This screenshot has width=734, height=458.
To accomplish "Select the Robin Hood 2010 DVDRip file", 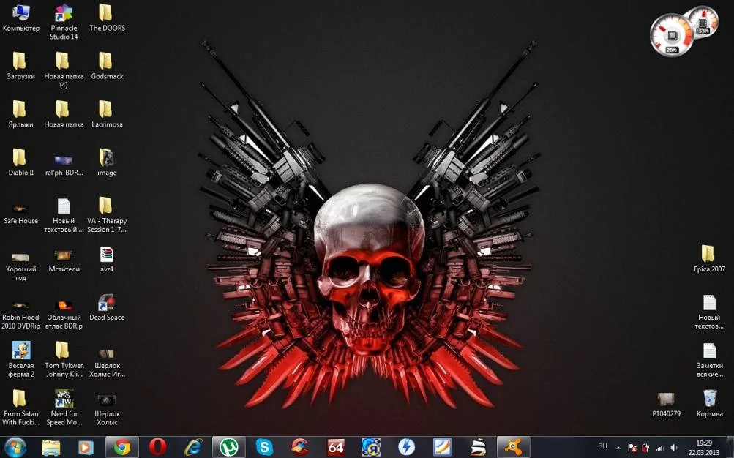I will (20, 315).
